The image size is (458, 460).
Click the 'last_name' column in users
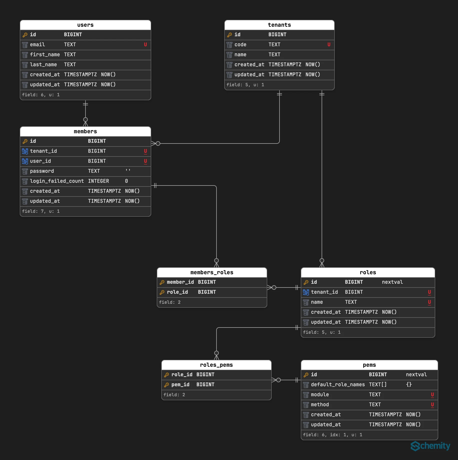click(x=43, y=64)
